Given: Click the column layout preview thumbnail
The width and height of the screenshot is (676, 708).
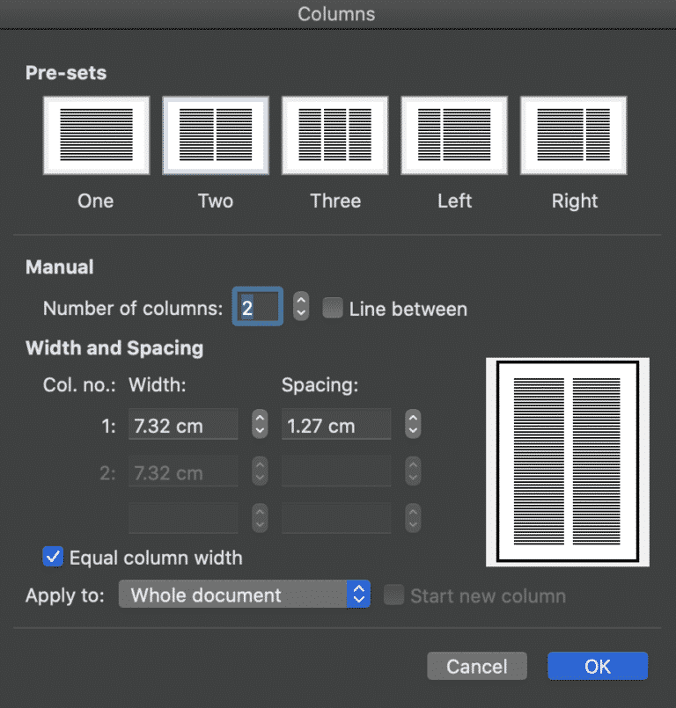Looking at the screenshot, I should pyautogui.click(x=568, y=462).
